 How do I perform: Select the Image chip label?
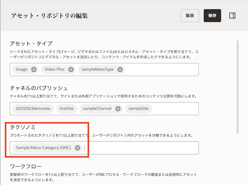(x=22, y=70)
